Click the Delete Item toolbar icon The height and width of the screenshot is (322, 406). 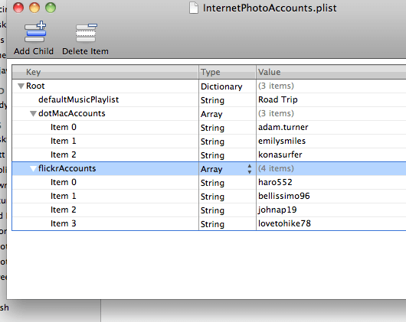coord(87,33)
